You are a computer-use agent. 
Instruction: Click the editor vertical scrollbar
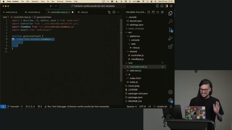click(121, 50)
